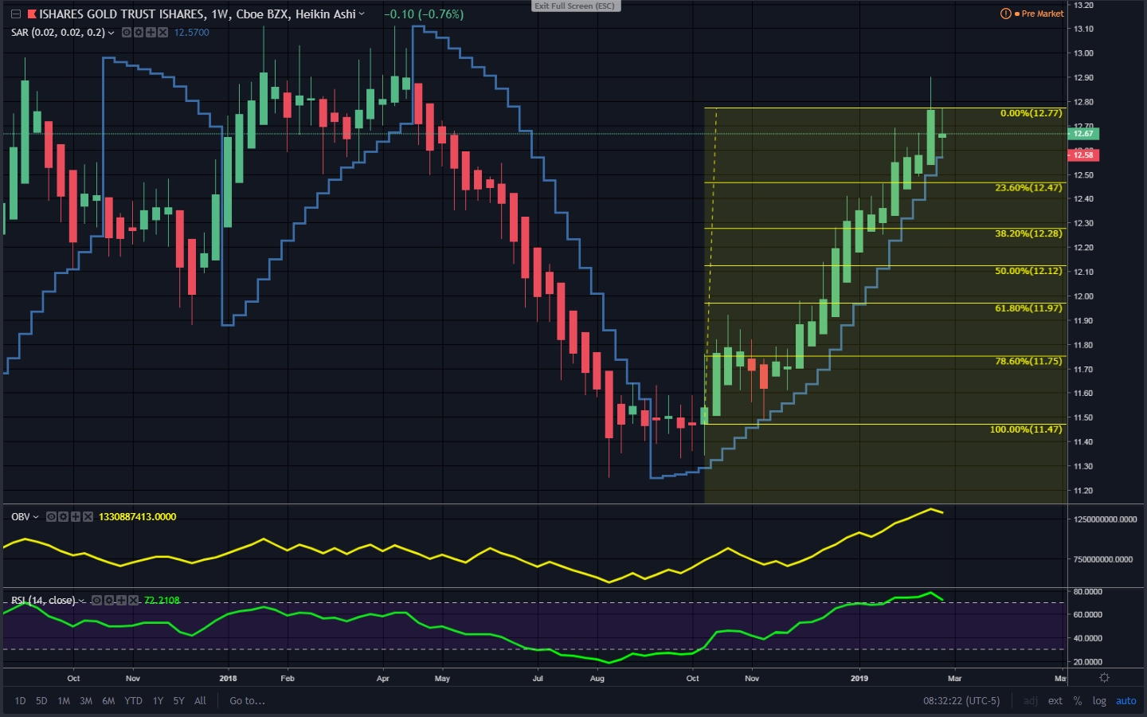Select the 3M time range
The image size is (1147, 717).
(86, 701)
